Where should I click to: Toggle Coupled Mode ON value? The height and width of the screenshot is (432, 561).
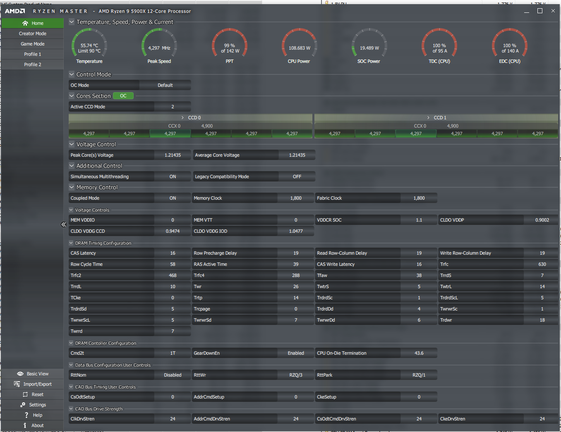173,198
